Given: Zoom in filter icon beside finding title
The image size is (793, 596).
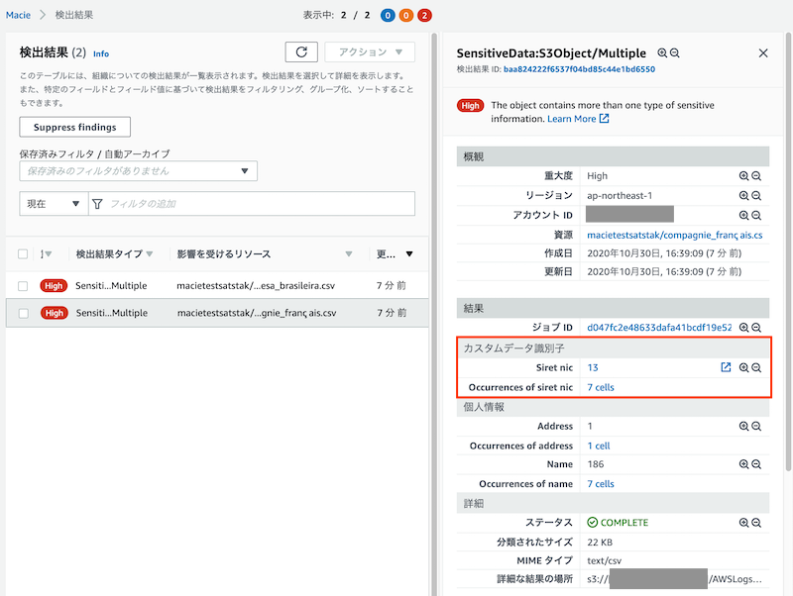Looking at the screenshot, I should (662, 53).
